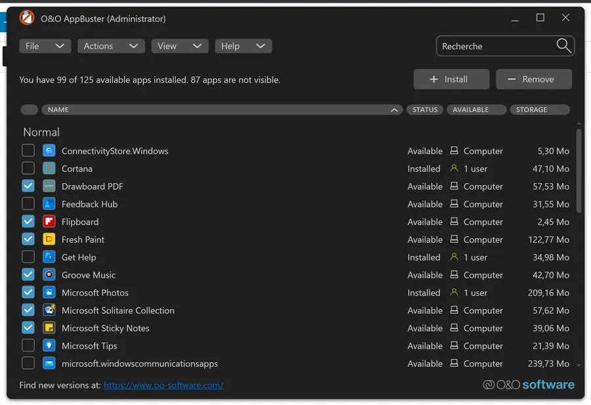Click the scrollbar up arrow
The height and width of the screenshot is (405, 591).
tap(579, 123)
